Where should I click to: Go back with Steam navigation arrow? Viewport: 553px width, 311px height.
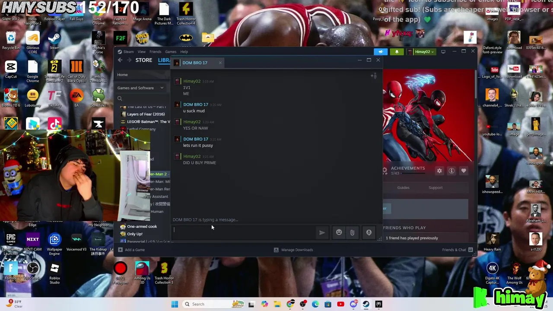tap(120, 60)
